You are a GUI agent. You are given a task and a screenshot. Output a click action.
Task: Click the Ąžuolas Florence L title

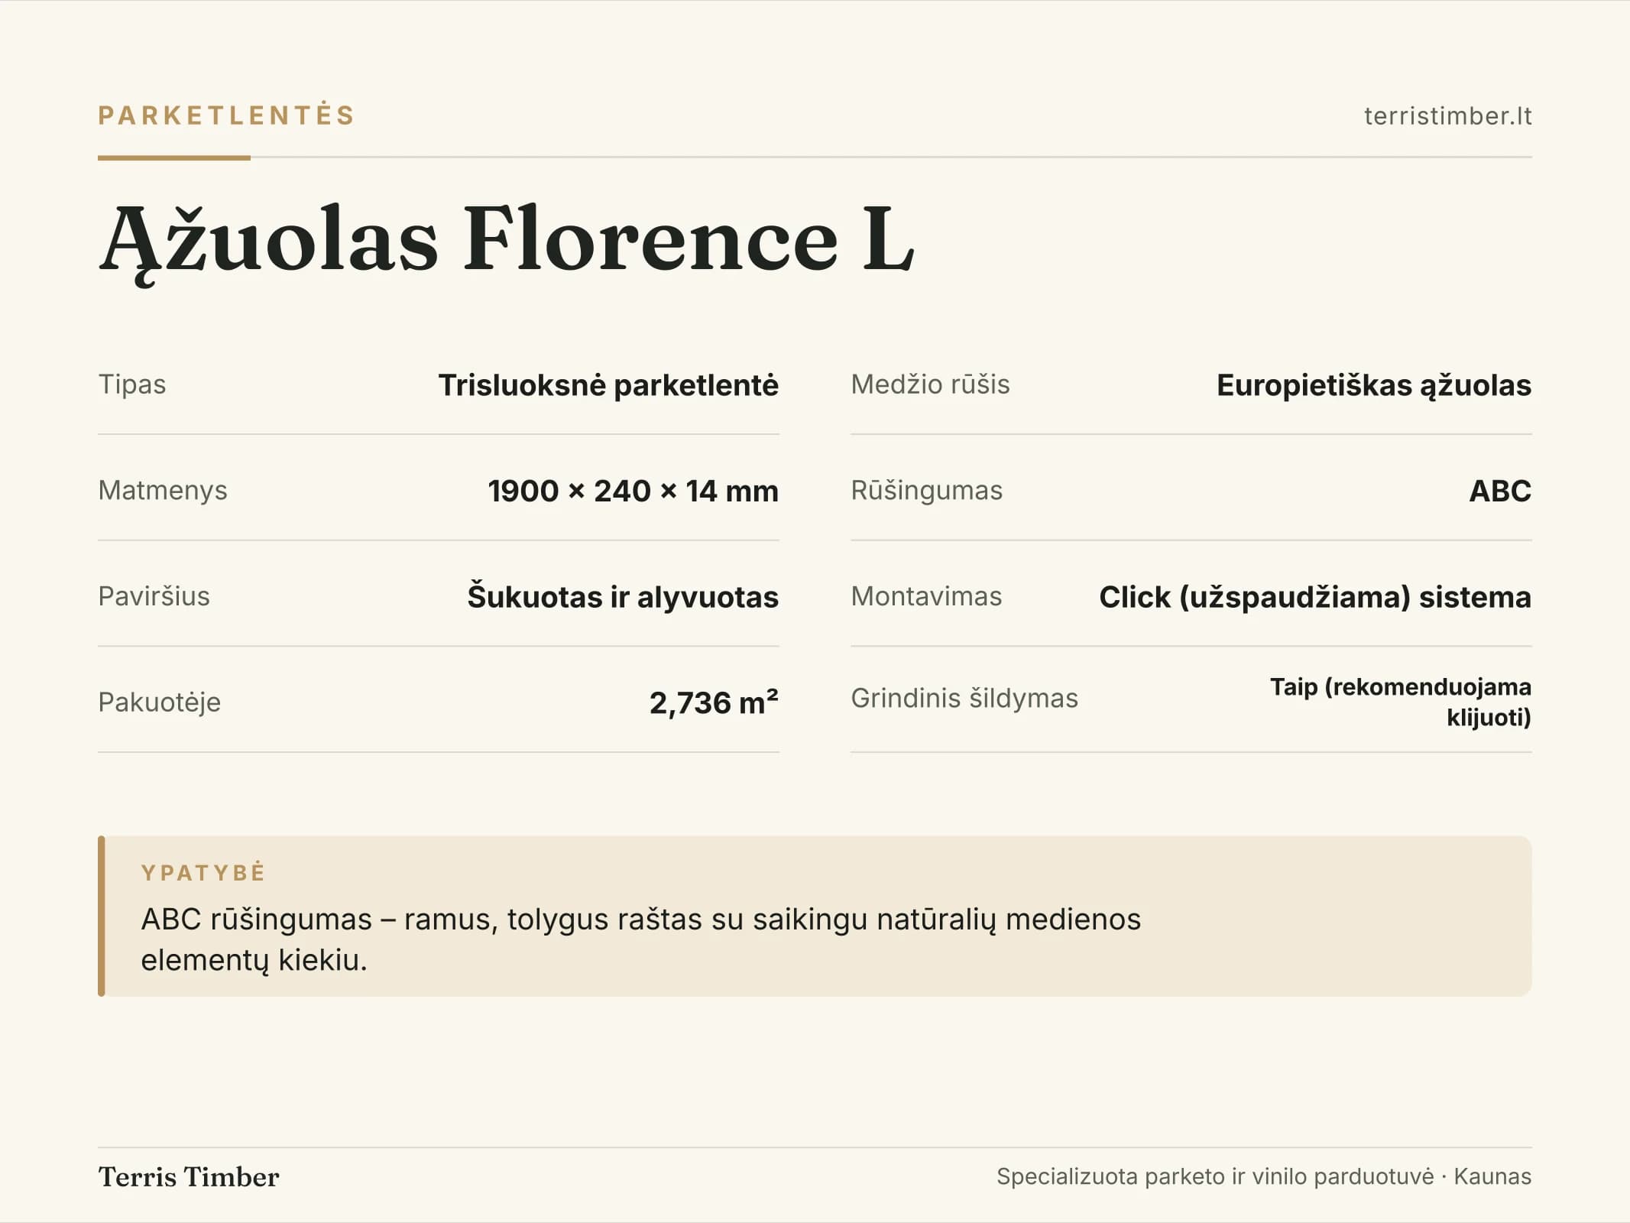coord(507,240)
